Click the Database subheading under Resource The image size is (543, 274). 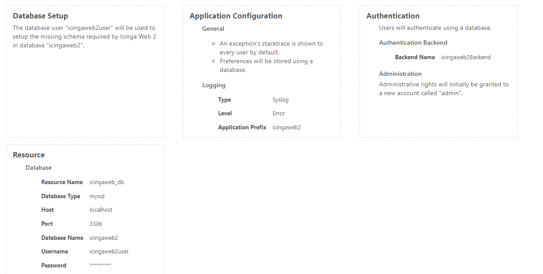coord(39,167)
